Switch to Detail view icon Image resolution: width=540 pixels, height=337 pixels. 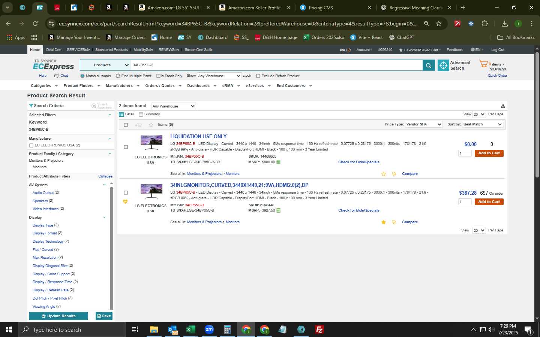tap(121, 114)
